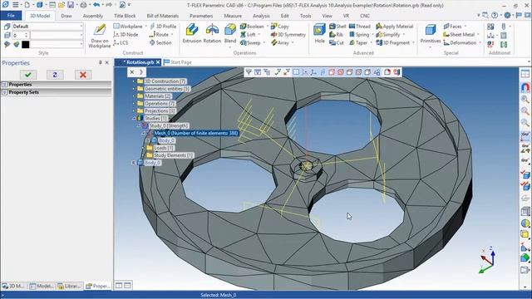
Task: Click the Undo arrow
Action: pos(96,5)
